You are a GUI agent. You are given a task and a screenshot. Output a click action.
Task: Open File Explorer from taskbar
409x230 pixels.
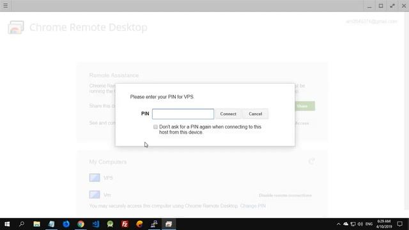click(x=36, y=224)
